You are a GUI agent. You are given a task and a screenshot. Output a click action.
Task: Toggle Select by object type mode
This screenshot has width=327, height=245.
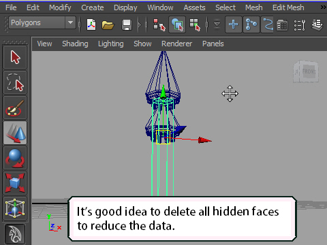click(x=177, y=24)
